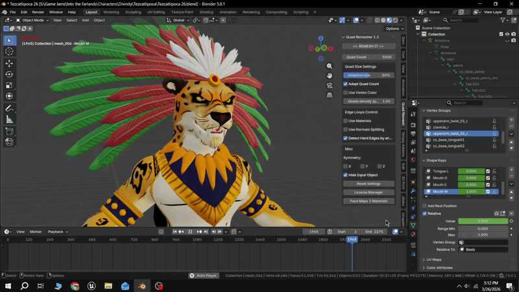Expand the Color Attributes panel
The height and width of the screenshot is (292, 519).
424,268
